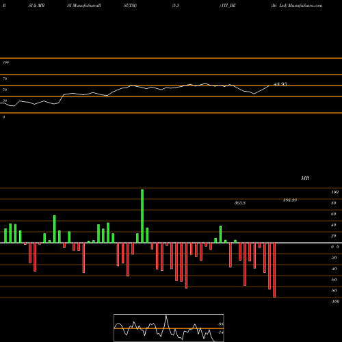Click the 365.8 price label
The image size is (342, 342).
click(x=240, y=202)
